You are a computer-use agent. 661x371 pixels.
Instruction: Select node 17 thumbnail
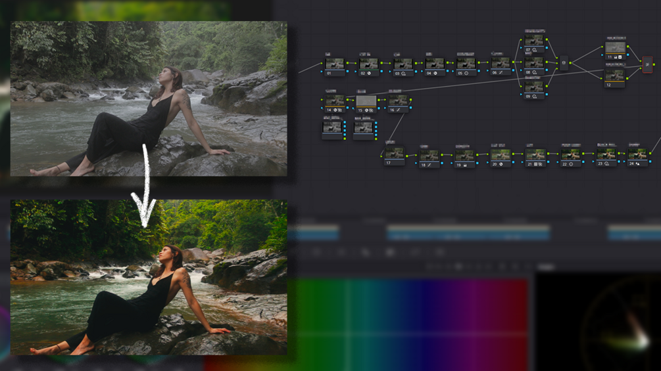click(x=394, y=153)
